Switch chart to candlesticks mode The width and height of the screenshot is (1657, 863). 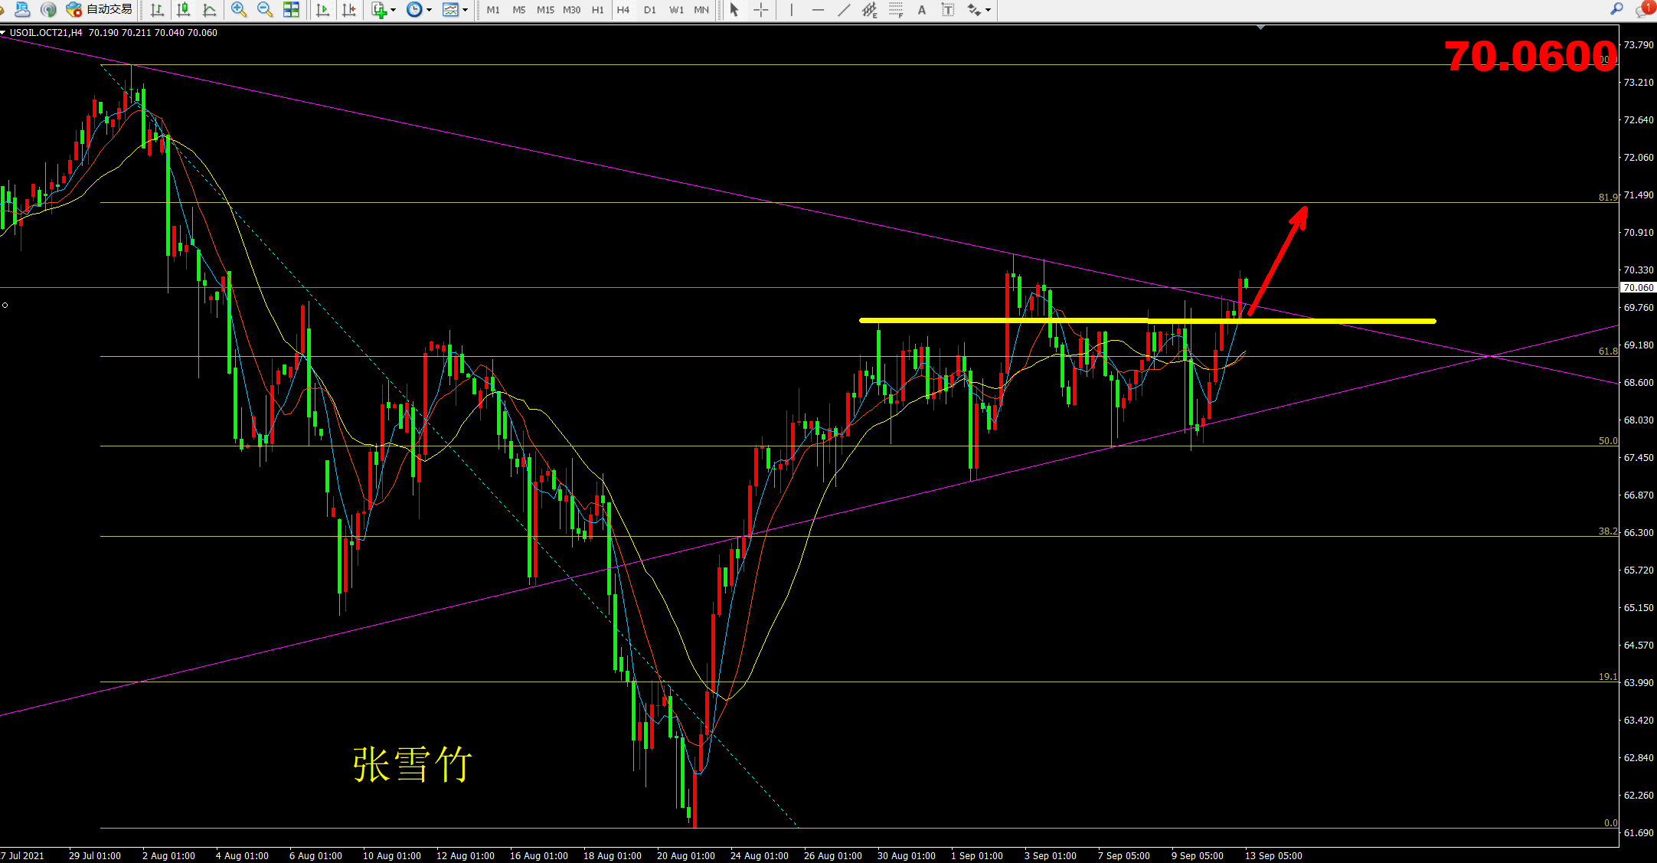[x=183, y=10]
